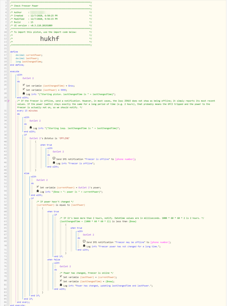
Task: Click the "end every;" line
Action: [x=23, y=302]
